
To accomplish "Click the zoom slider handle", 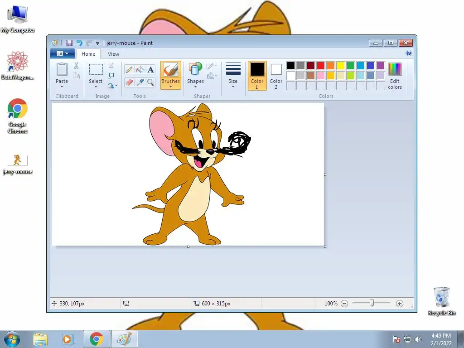I will click(372, 303).
